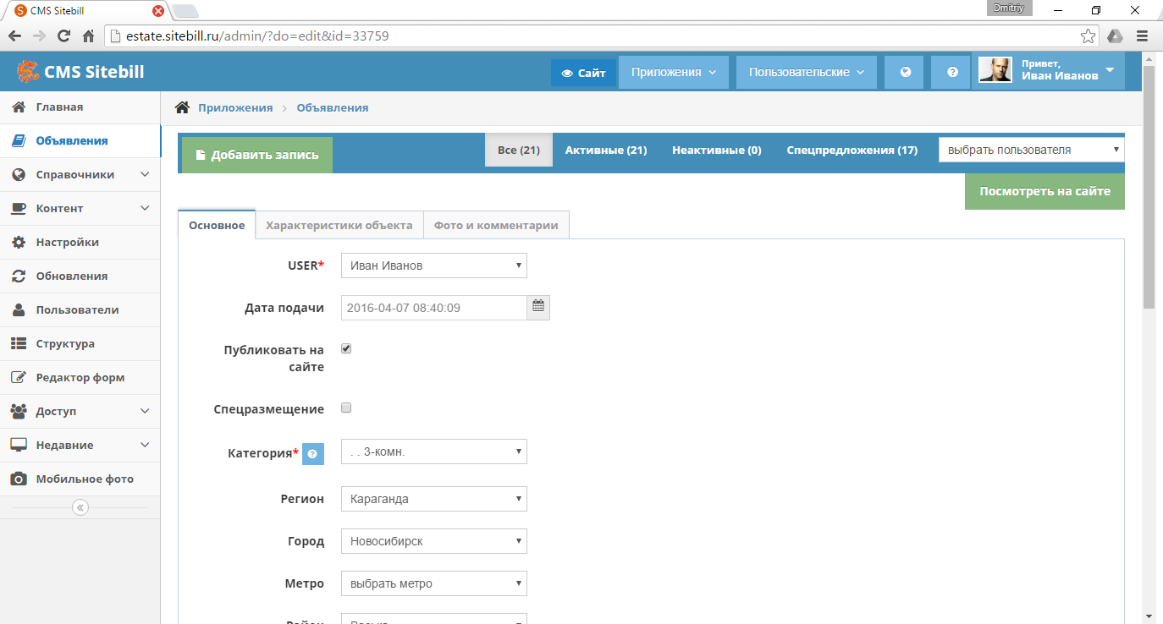Show Все (21) listings
Viewport: 1163px width, 624px height.
point(519,150)
